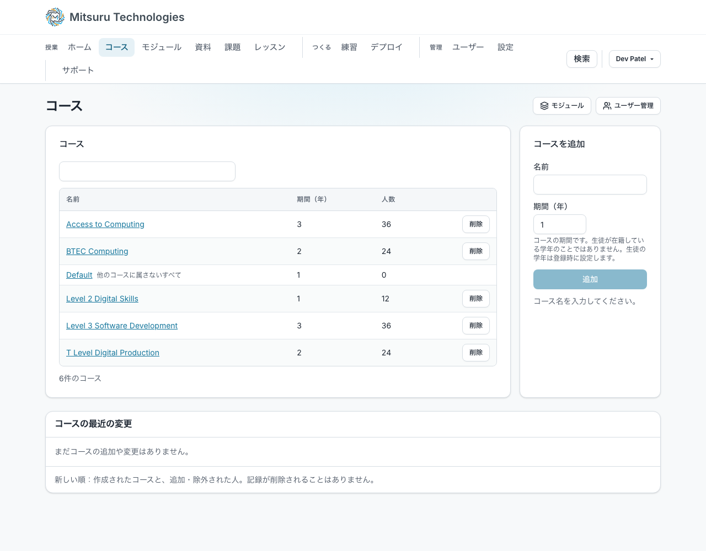Go to the ホーム nav item
Image resolution: width=706 pixels, height=551 pixels.
pos(79,47)
